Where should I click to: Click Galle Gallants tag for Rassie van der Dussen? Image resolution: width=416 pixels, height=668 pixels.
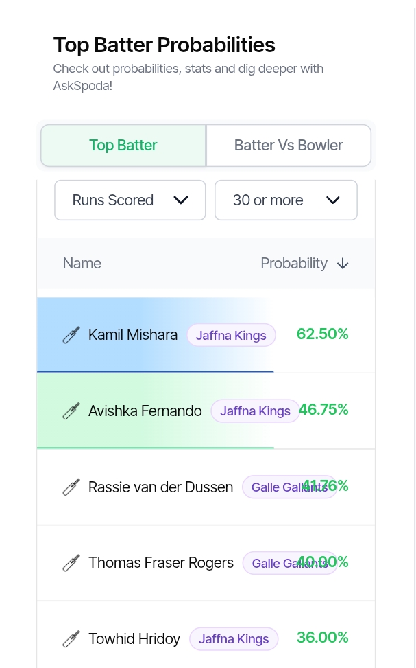290,487
